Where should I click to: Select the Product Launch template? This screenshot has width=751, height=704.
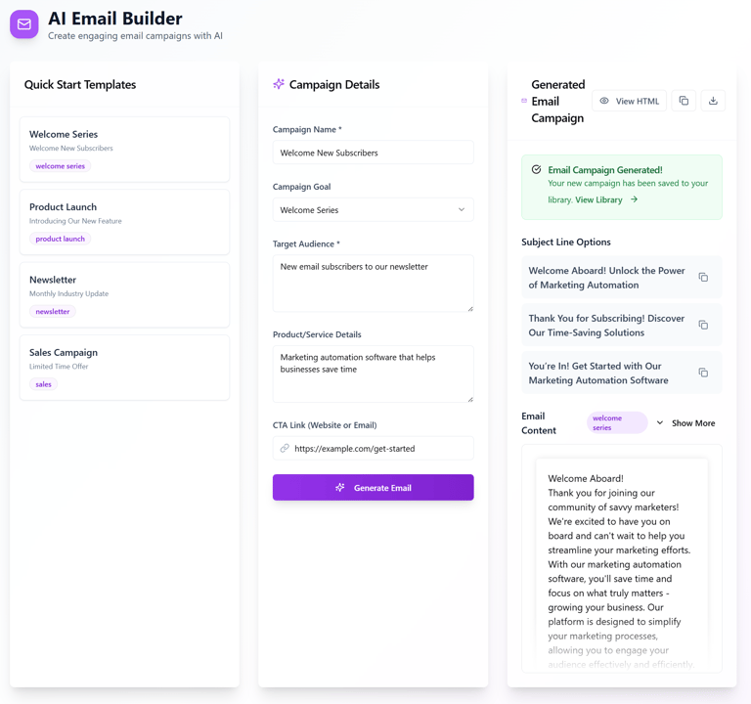pyautogui.click(x=124, y=222)
